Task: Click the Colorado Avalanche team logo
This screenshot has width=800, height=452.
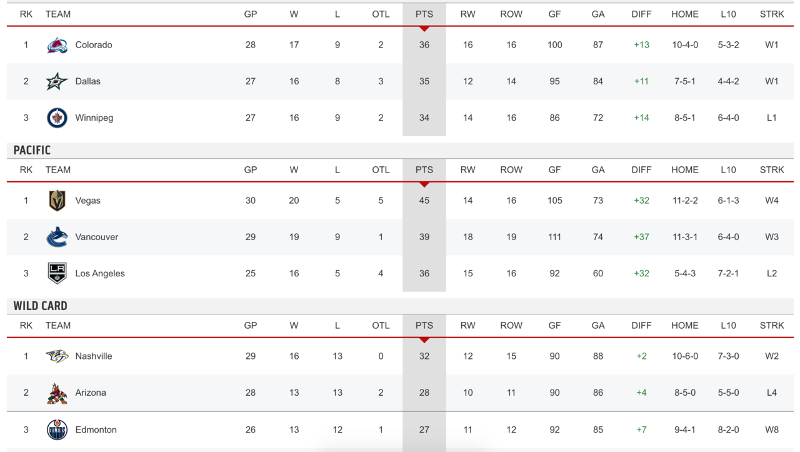Action: tap(57, 45)
